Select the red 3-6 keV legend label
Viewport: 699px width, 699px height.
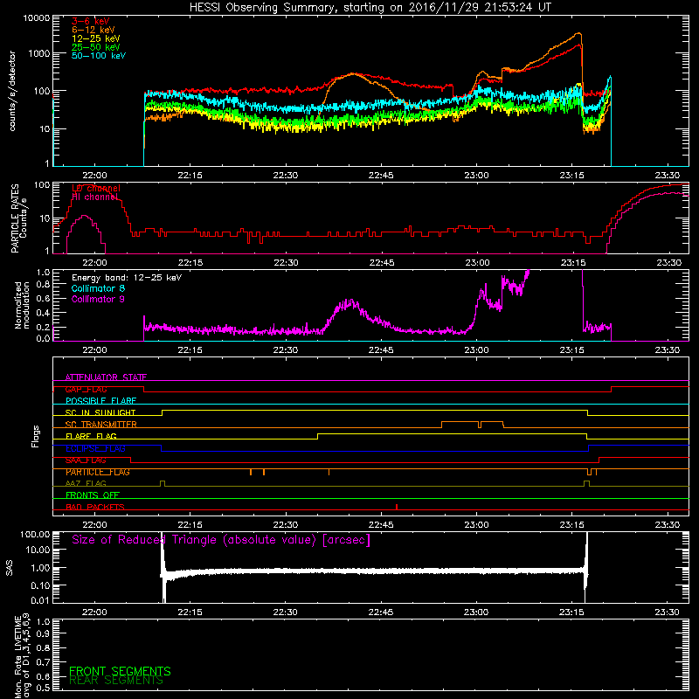[91, 21]
